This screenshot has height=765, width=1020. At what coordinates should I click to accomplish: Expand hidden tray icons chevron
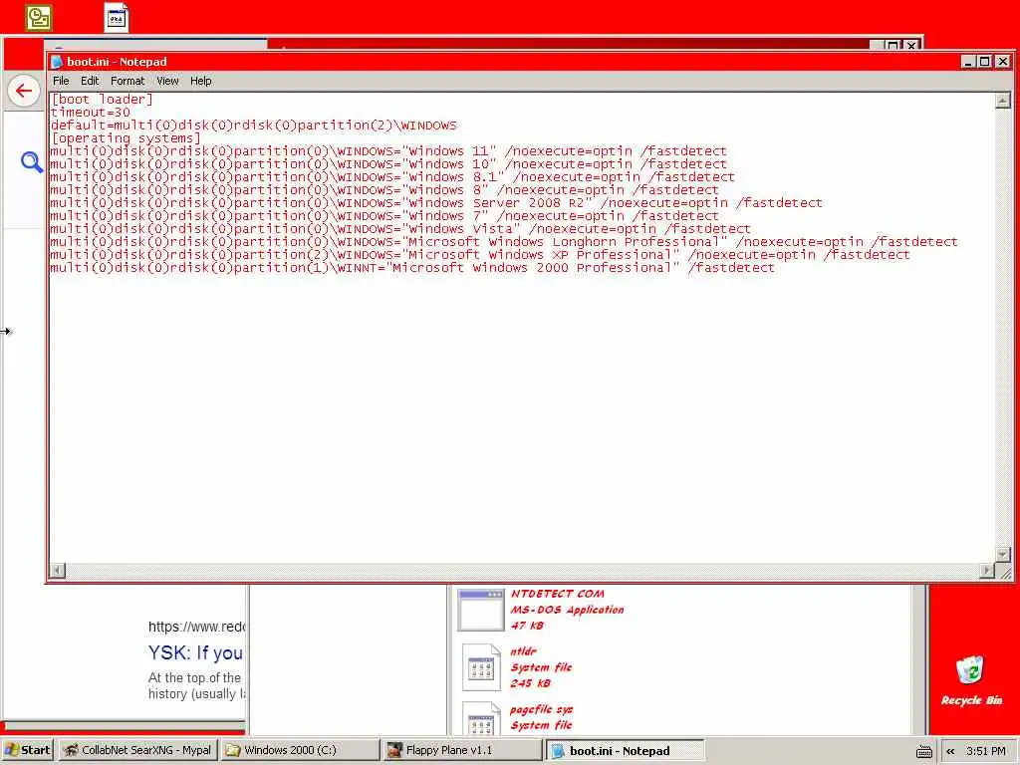(x=950, y=751)
